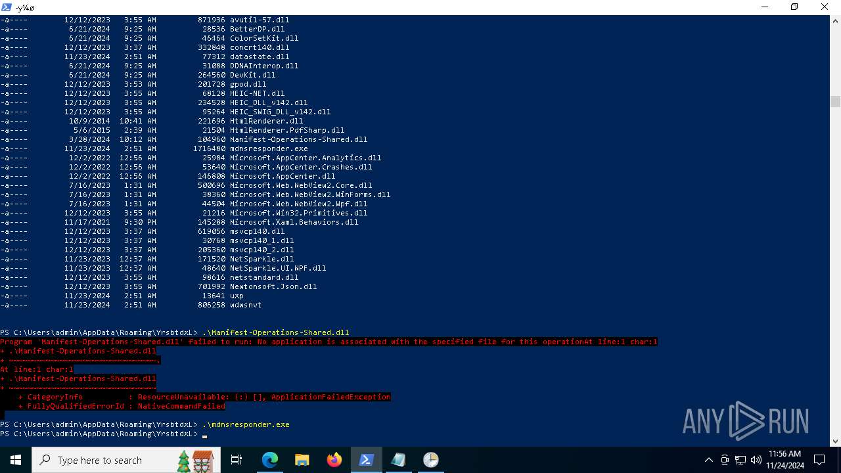Select the PowerShell taskbar button

coord(367,460)
